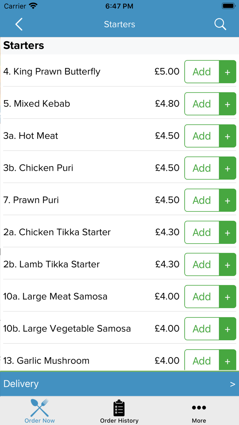This screenshot has width=239, height=425.
Task: Navigate back using the back arrow
Action: pyautogui.click(x=19, y=24)
